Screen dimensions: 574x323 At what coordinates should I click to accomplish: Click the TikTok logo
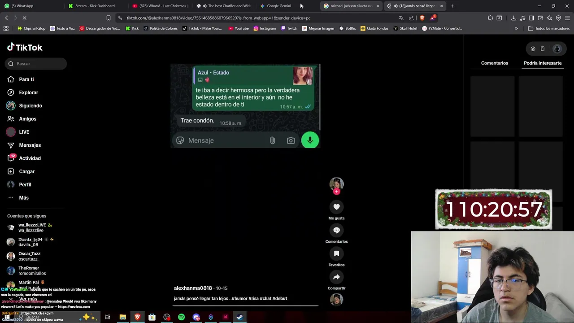25,47
